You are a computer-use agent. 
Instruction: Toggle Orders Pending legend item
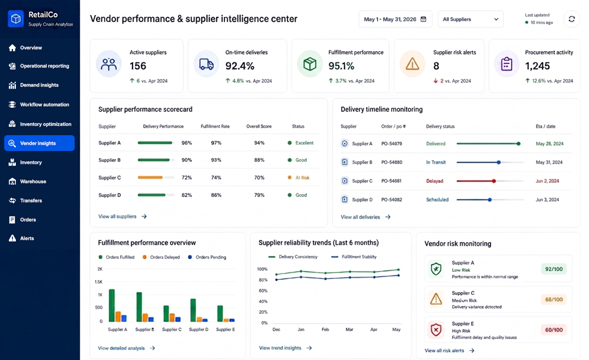click(207, 257)
